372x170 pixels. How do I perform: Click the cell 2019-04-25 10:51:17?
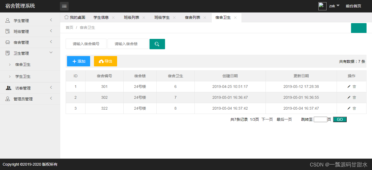230,86
